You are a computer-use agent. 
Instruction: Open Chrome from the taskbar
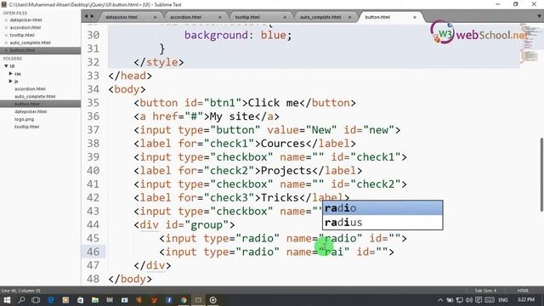click(x=184, y=300)
